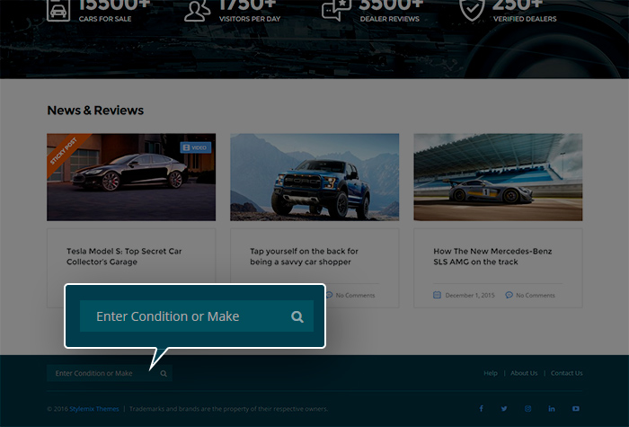The width and height of the screenshot is (629, 427).
Task: Focus the footer Enter Condition or Make field
Action: (x=101, y=373)
